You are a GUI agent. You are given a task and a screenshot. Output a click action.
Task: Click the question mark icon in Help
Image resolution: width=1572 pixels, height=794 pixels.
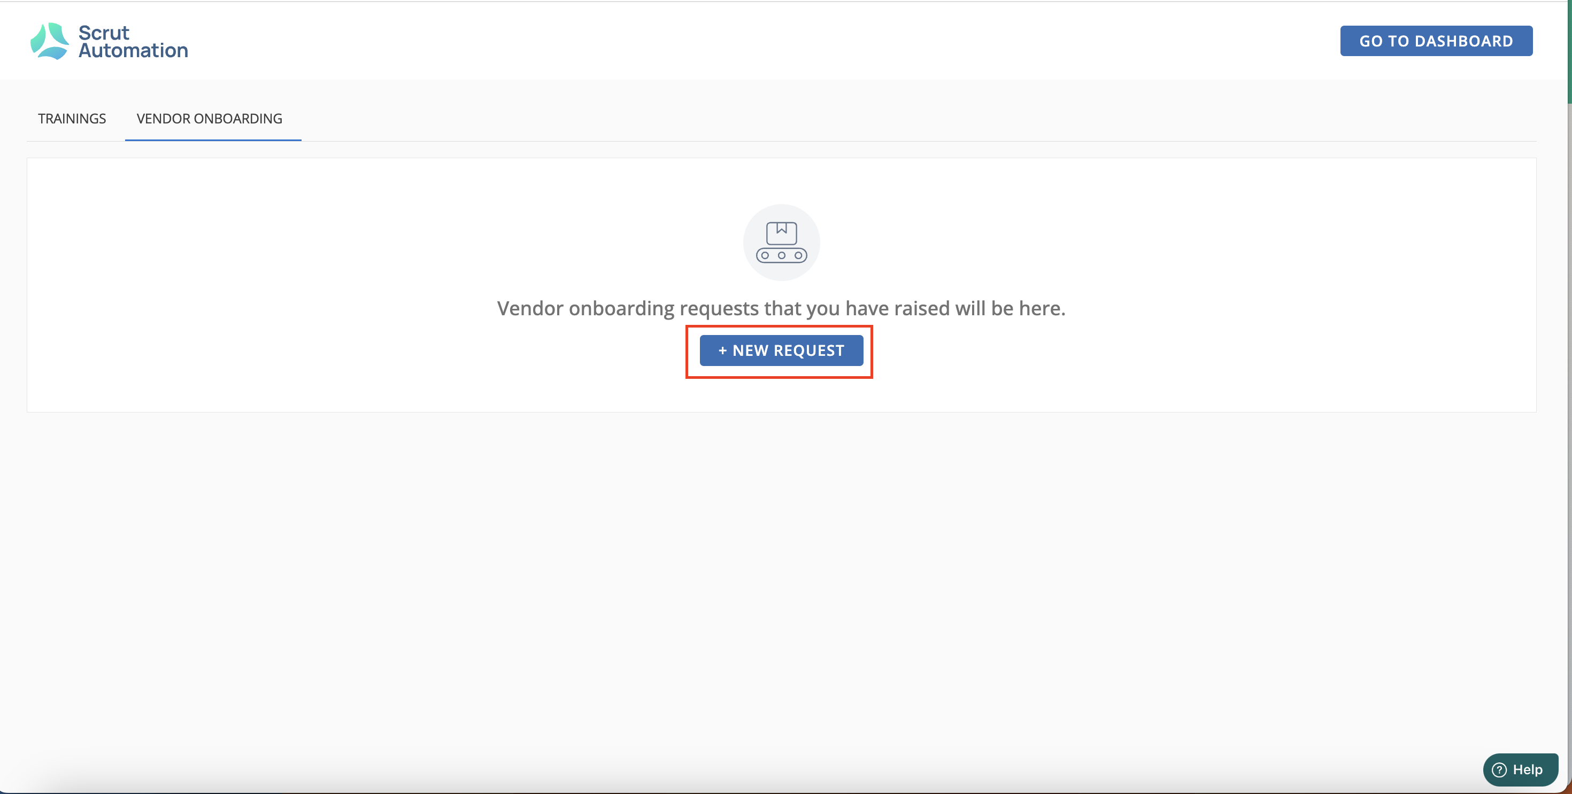(1499, 770)
